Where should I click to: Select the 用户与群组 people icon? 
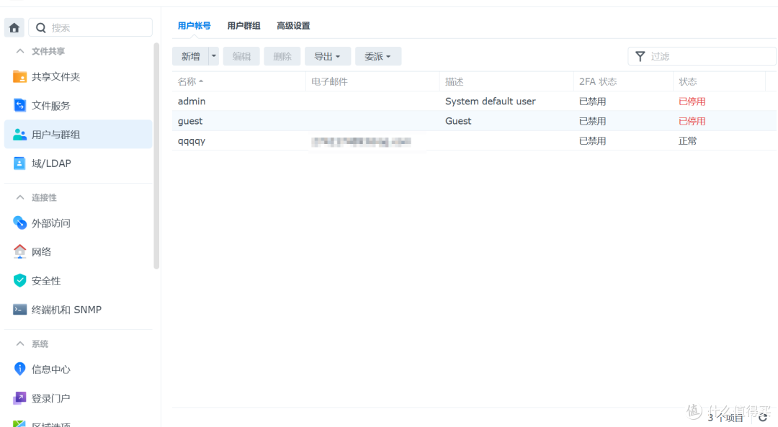(19, 135)
